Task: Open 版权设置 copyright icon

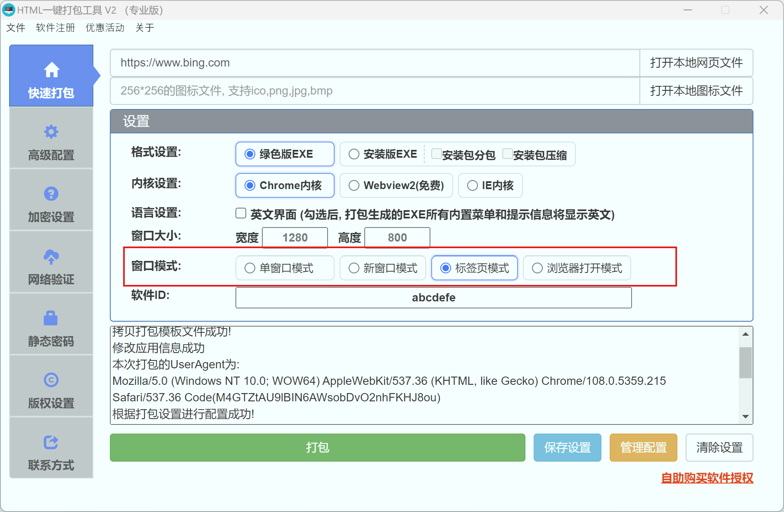Action: 51,380
